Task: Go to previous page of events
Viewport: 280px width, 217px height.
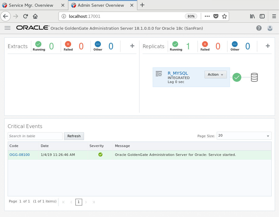Action: (x=71, y=202)
